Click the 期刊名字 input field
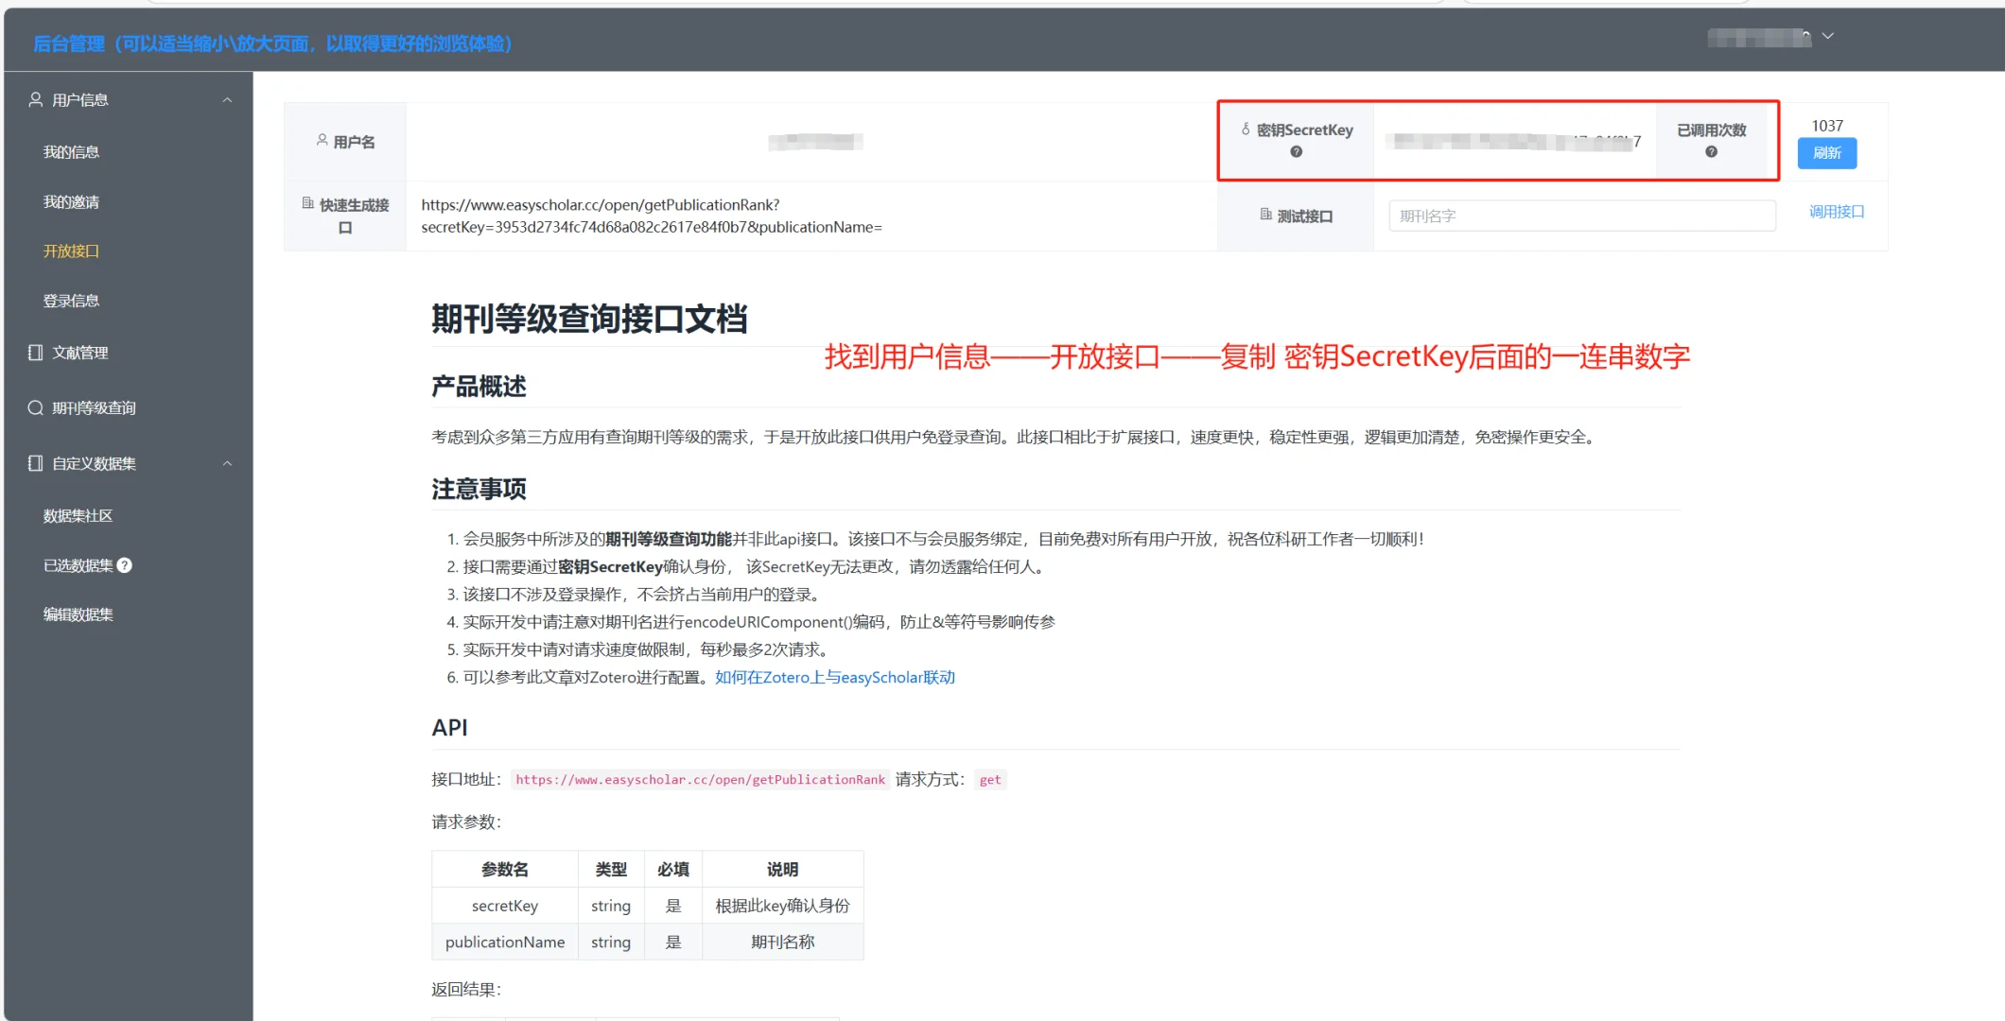 pyautogui.click(x=1580, y=216)
